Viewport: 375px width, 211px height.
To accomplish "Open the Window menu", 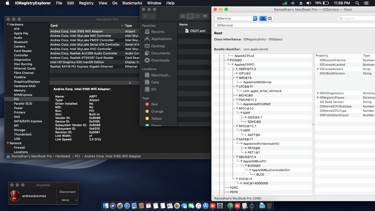I will [x=154, y=3].
